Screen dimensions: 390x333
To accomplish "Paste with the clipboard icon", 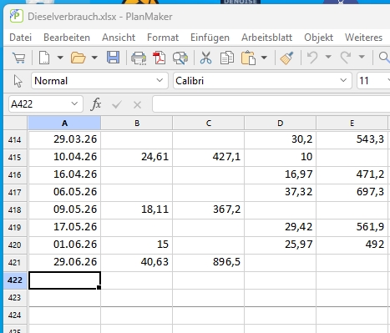I will 248,58.
